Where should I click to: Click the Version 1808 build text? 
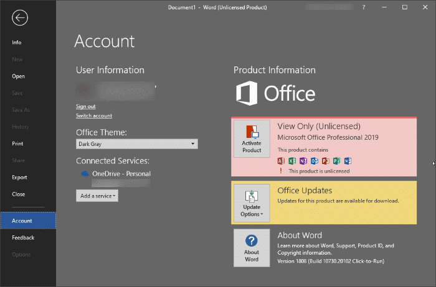click(331, 261)
